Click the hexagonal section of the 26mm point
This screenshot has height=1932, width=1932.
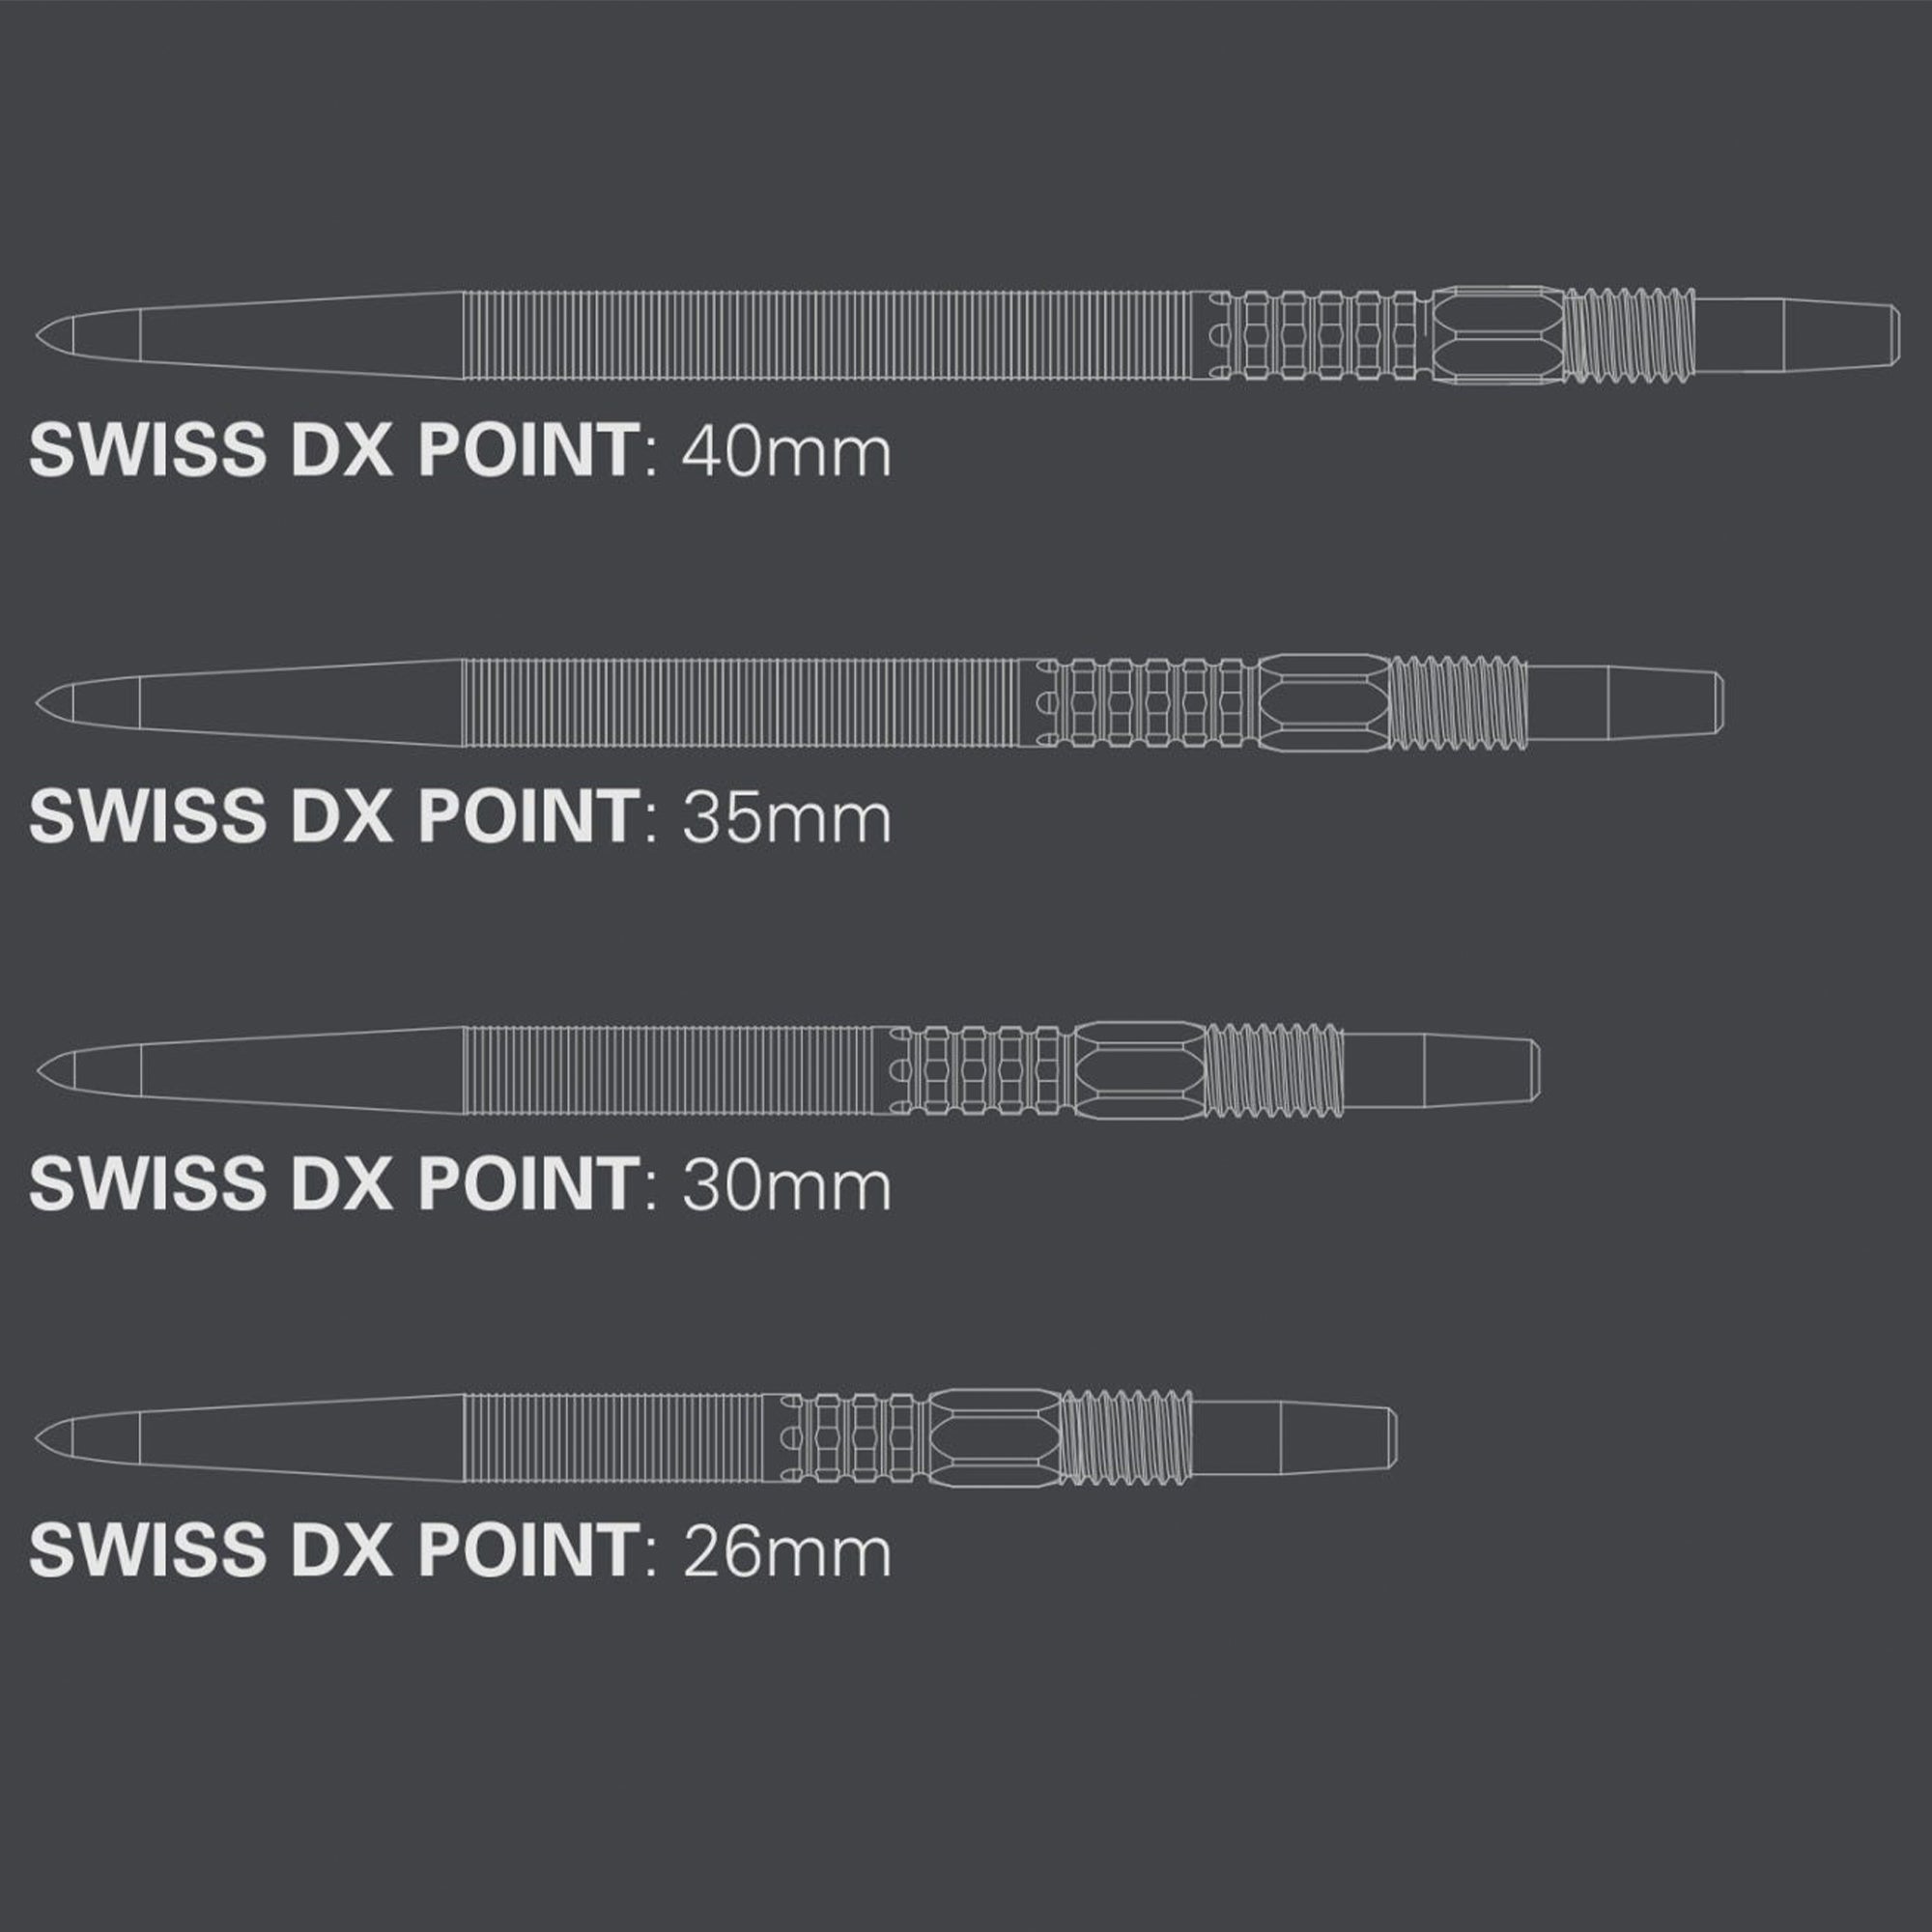coord(993,1437)
